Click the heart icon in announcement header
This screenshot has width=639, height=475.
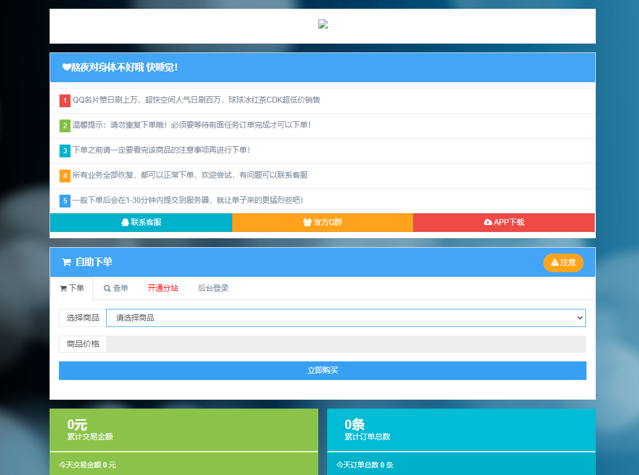pyautogui.click(x=66, y=68)
